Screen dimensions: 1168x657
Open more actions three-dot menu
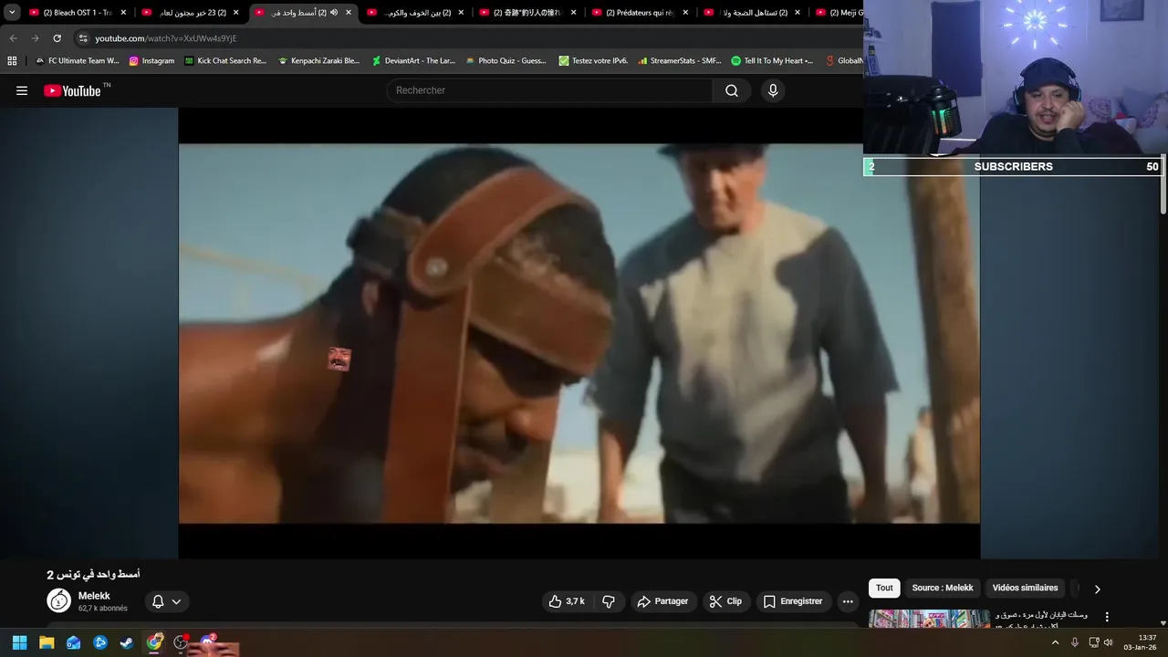(848, 601)
